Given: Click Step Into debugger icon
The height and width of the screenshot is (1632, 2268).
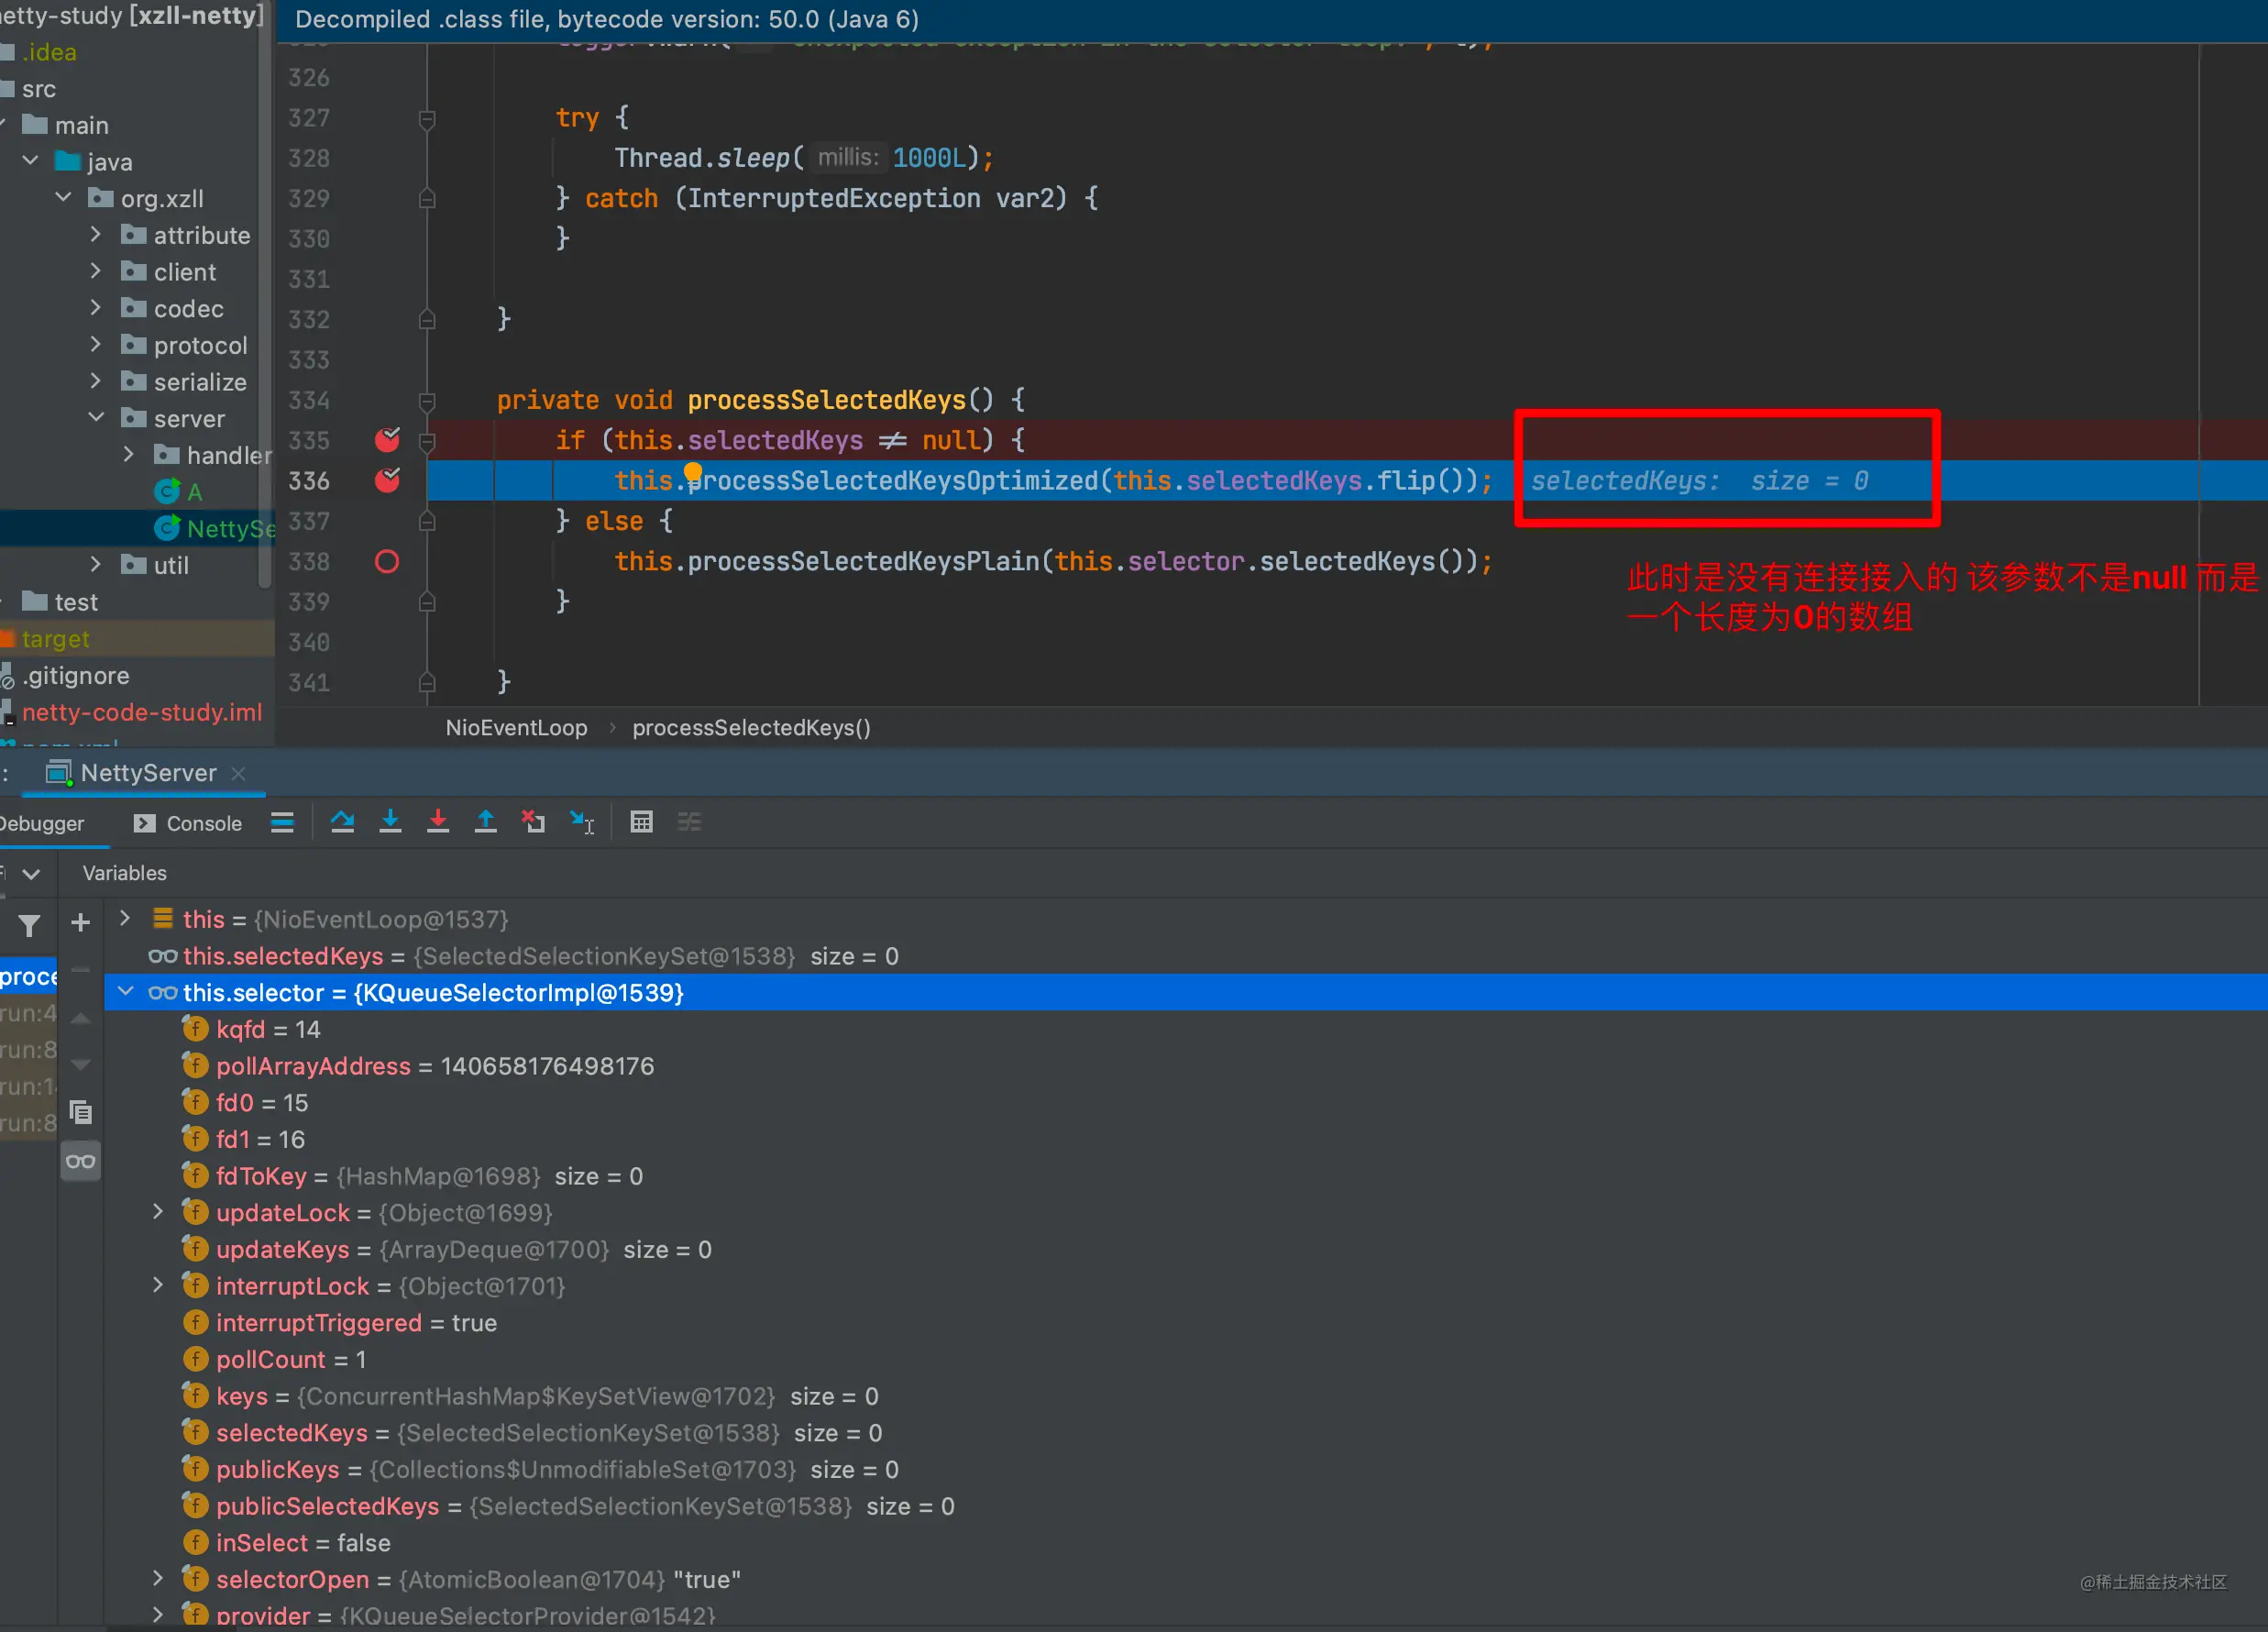Looking at the screenshot, I should point(390,822).
